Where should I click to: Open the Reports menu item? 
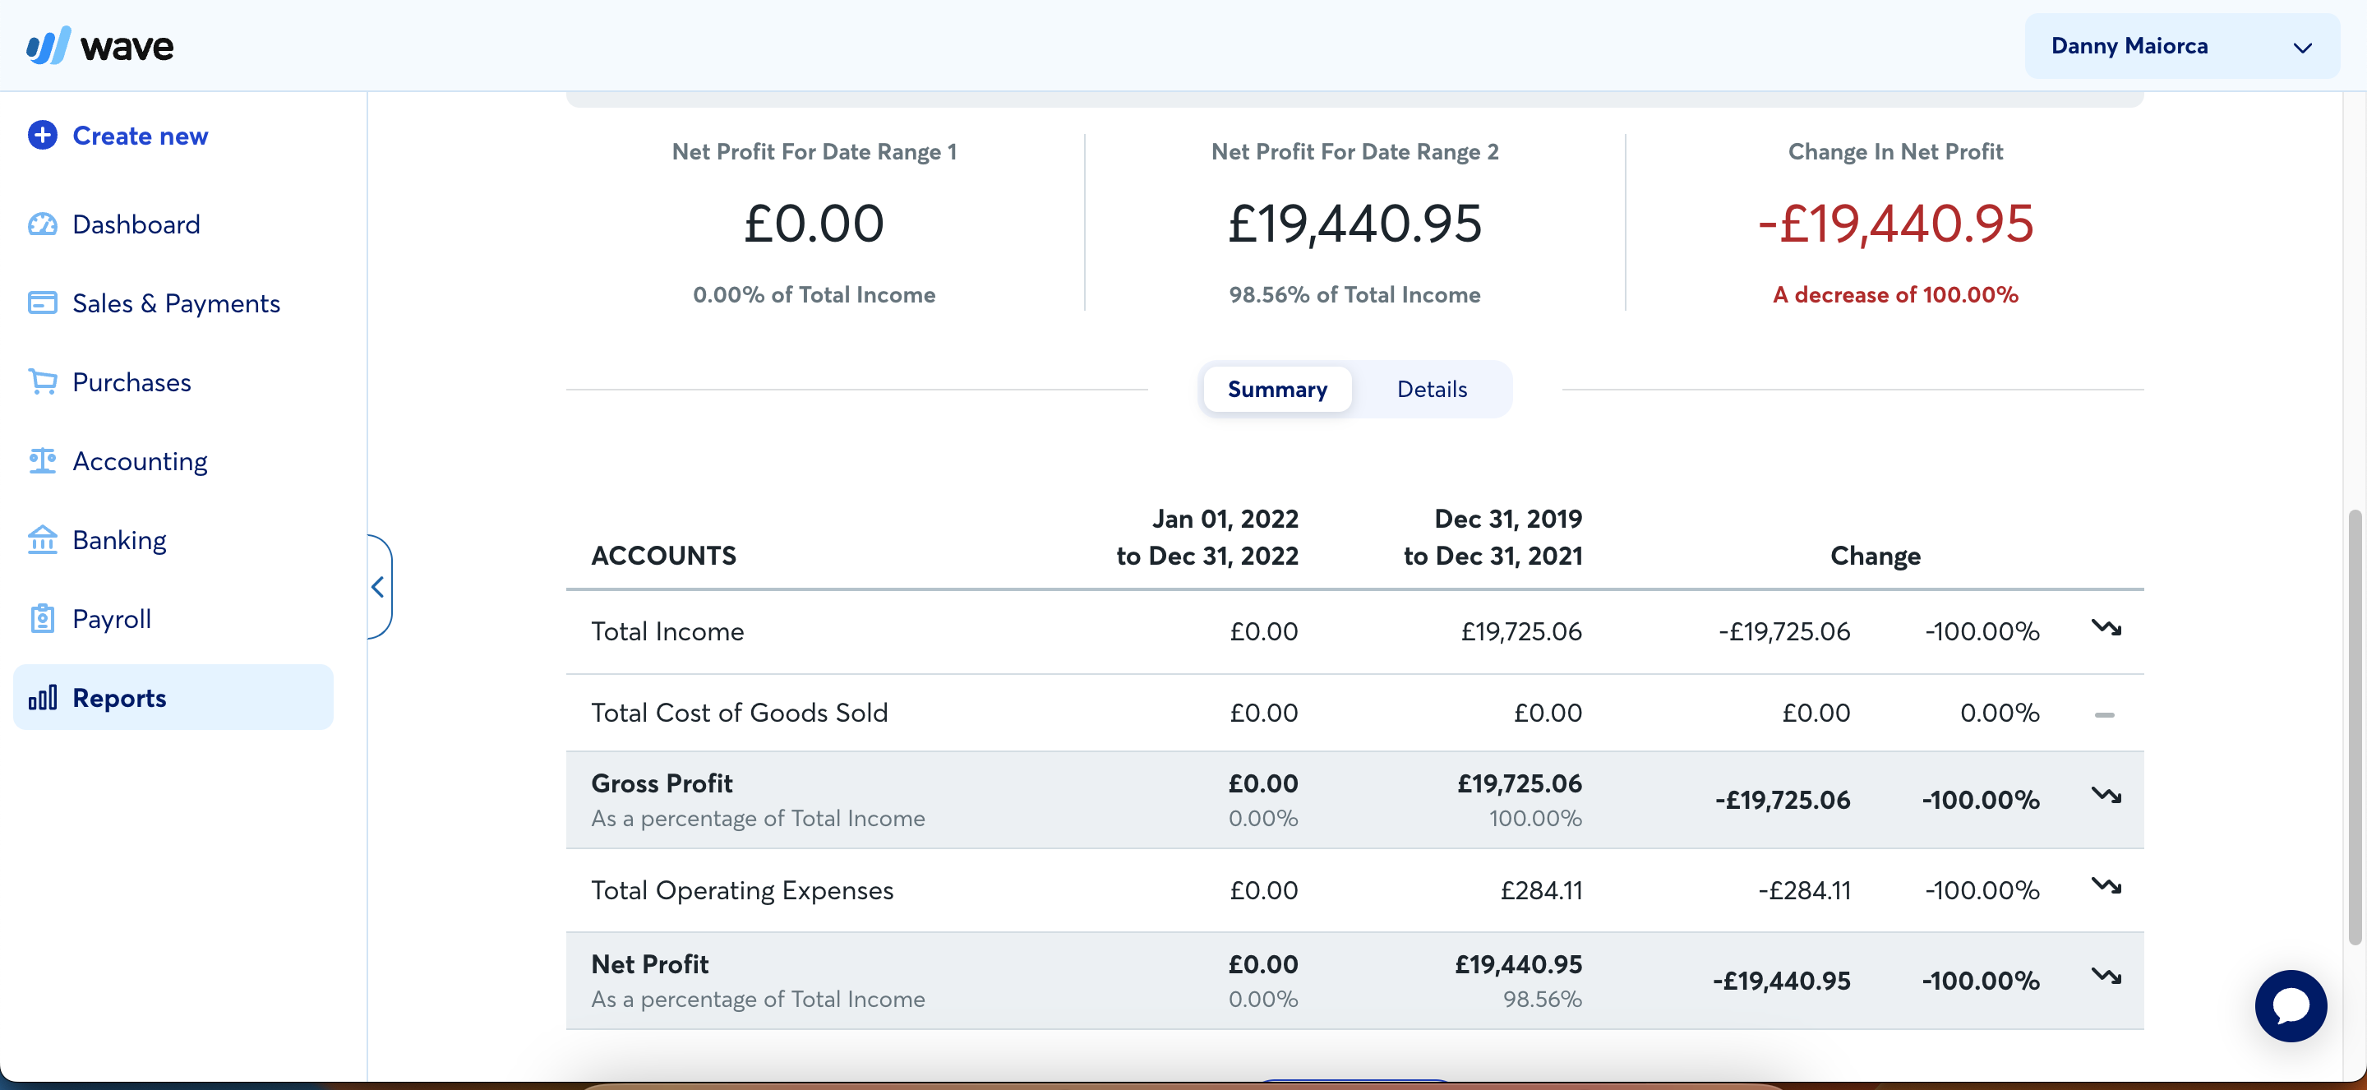(x=119, y=698)
